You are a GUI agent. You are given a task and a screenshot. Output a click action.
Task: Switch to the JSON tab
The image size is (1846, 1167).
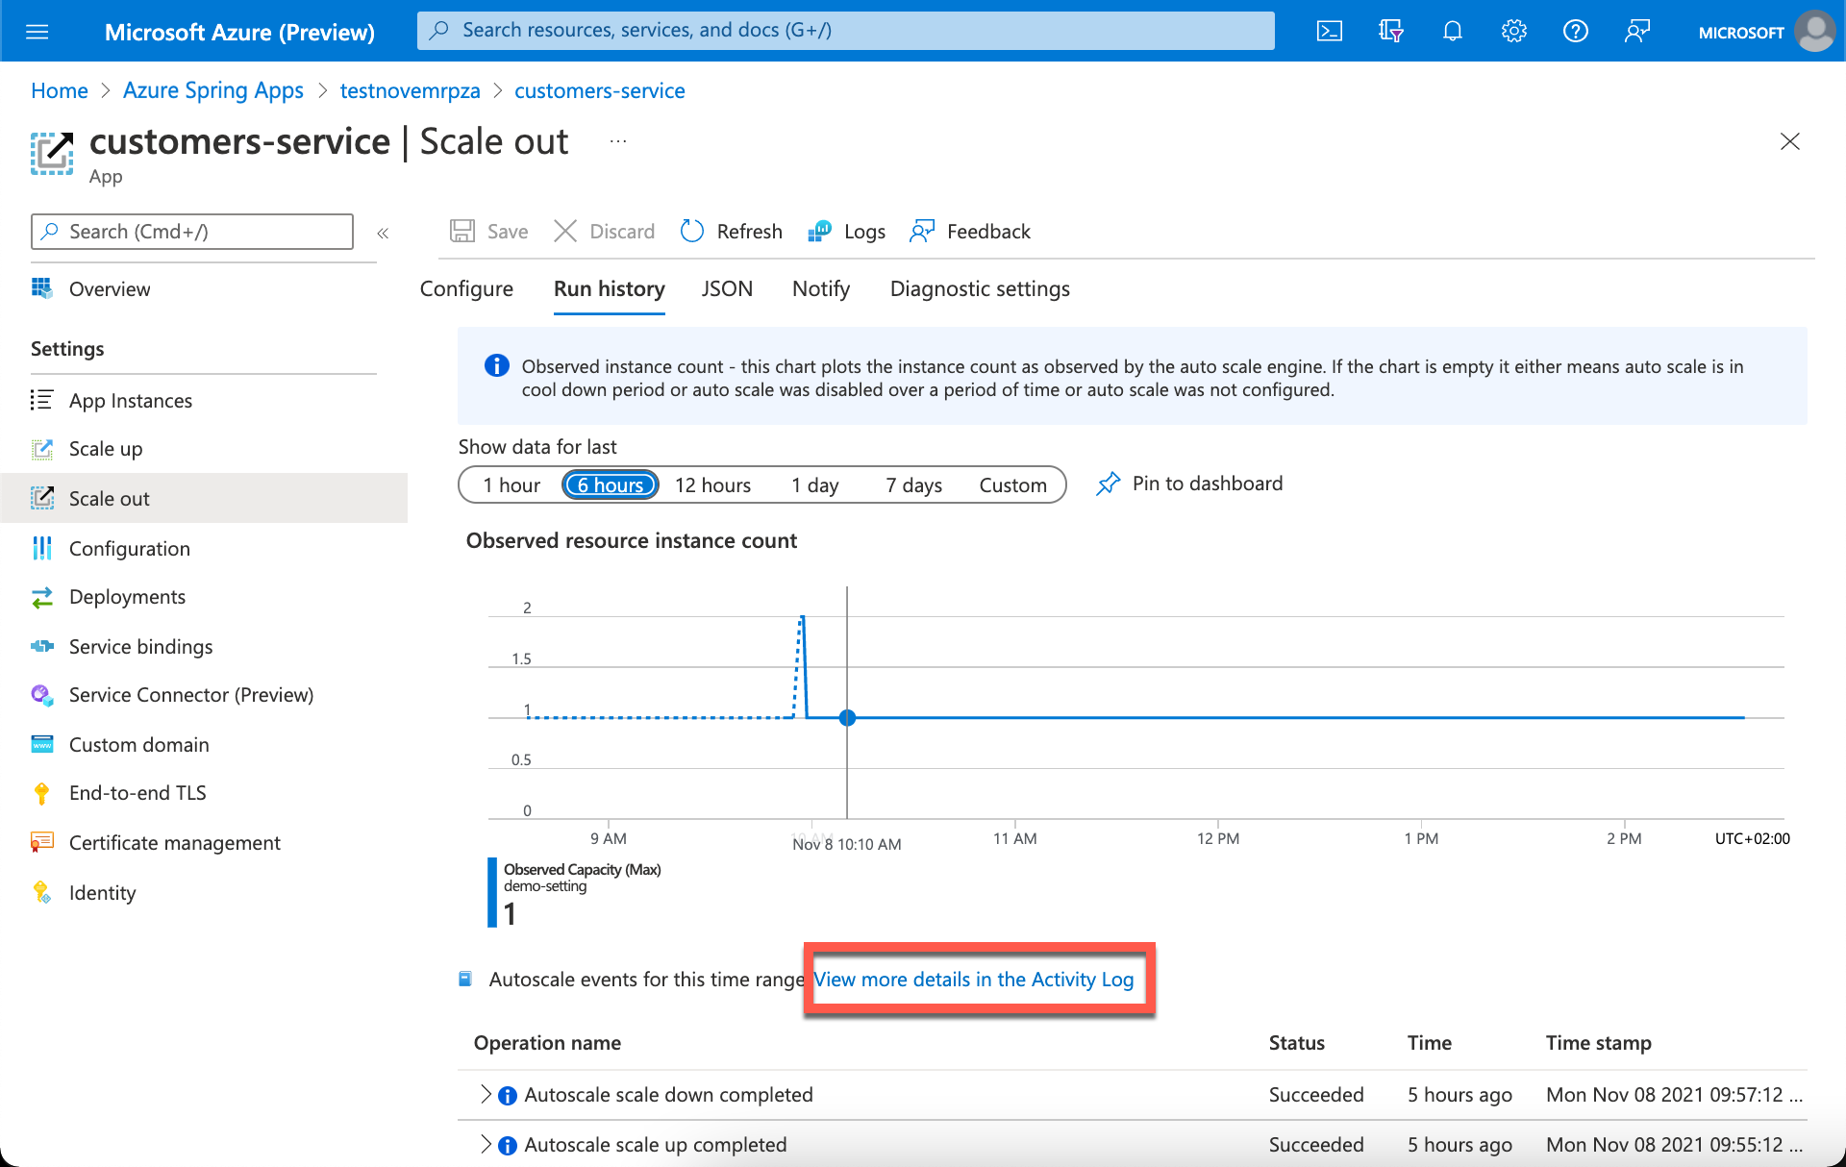tap(727, 288)
